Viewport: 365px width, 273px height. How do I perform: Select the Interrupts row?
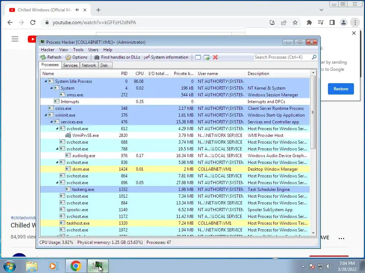tap(175, 101)
